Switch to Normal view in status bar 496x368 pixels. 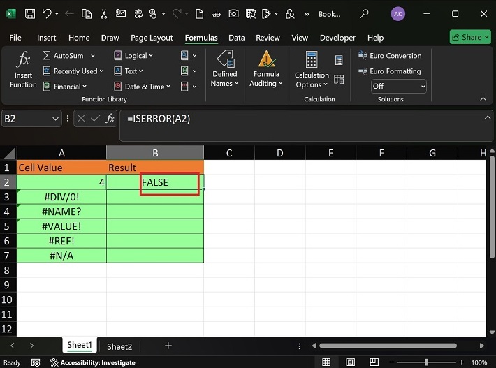pyautogui.click(x=326, y=362)
